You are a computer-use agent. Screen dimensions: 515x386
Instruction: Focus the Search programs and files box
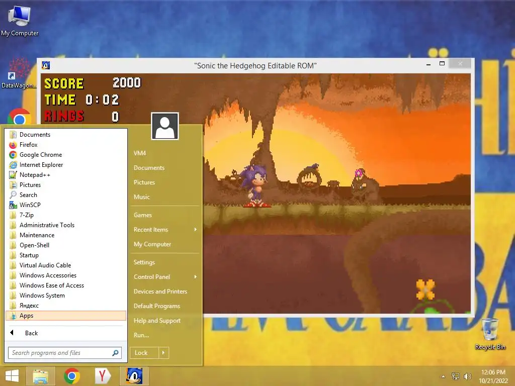[65, 353]
